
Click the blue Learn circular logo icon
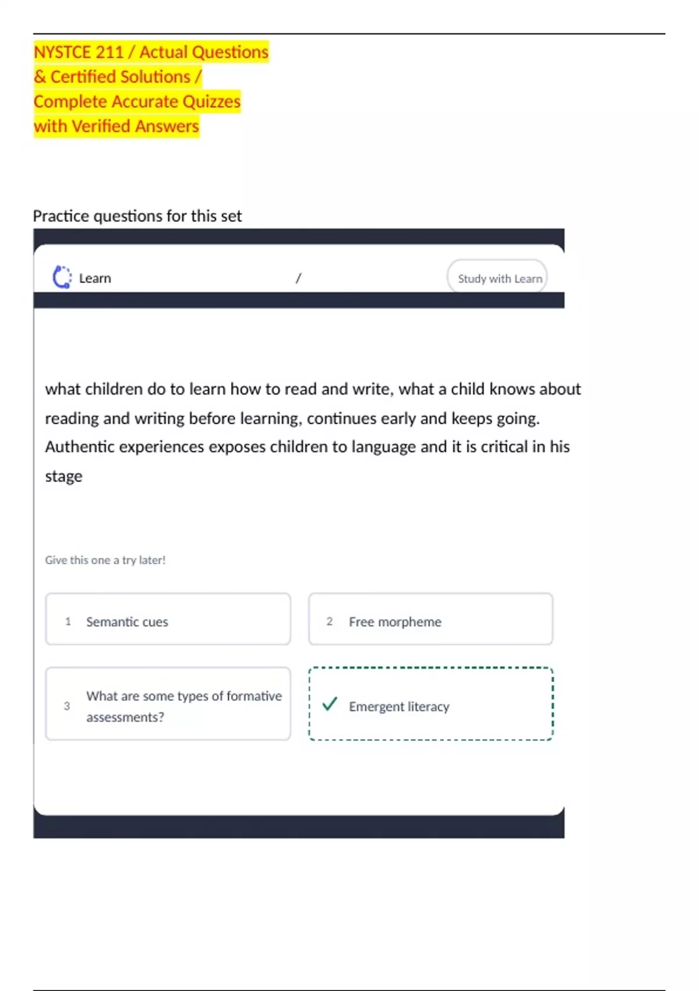tap(62, 277)
